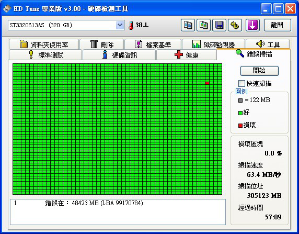The height and width of the screenshot is (234, 299).
Task: Click the red thermometer temperature icon
Action: point(131,25)
